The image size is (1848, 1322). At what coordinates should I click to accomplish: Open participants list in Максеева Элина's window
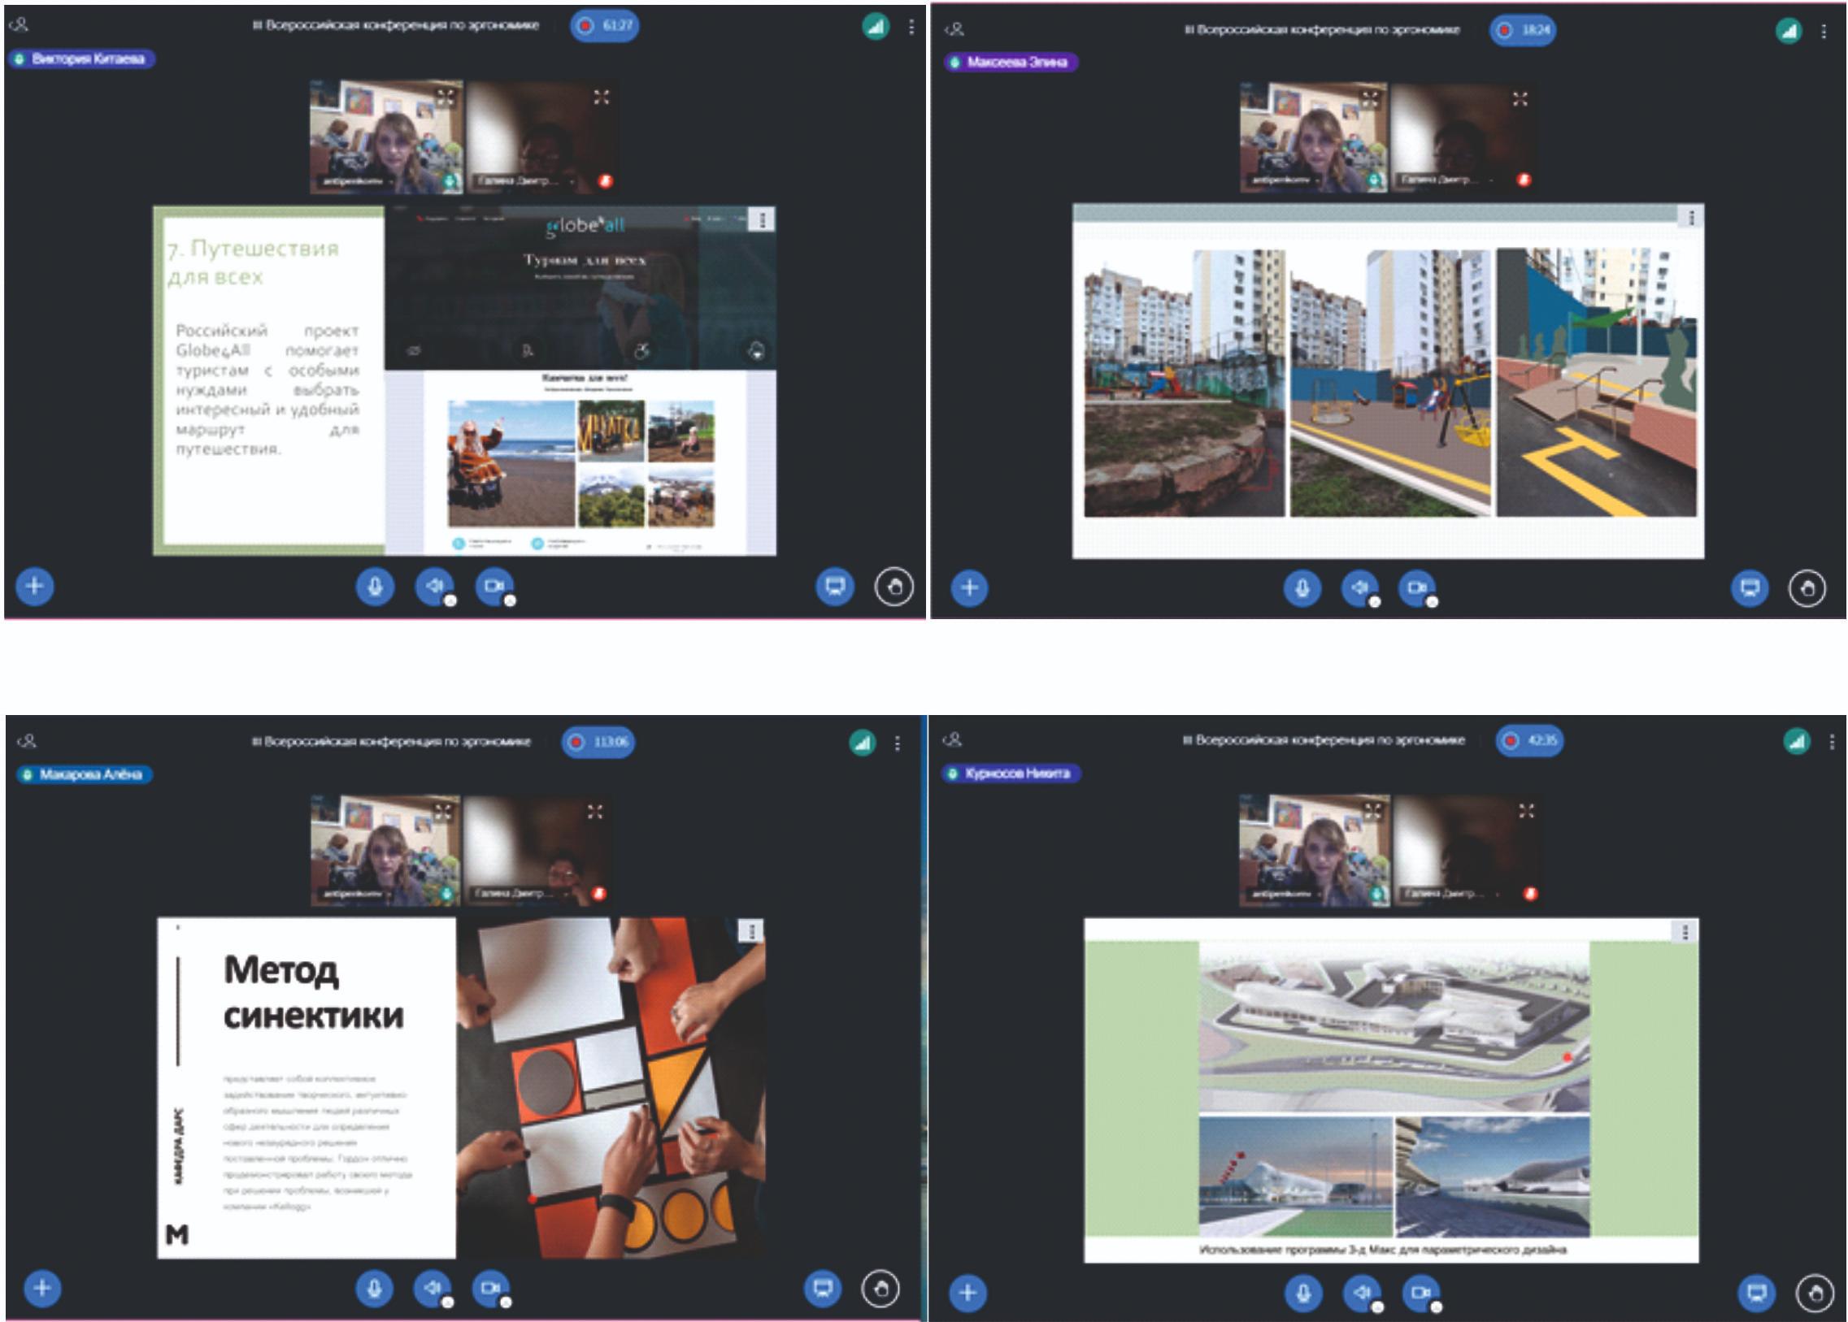click(954, 29)
